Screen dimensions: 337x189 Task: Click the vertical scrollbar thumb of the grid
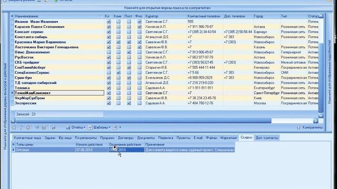click(x=321, y=77)
